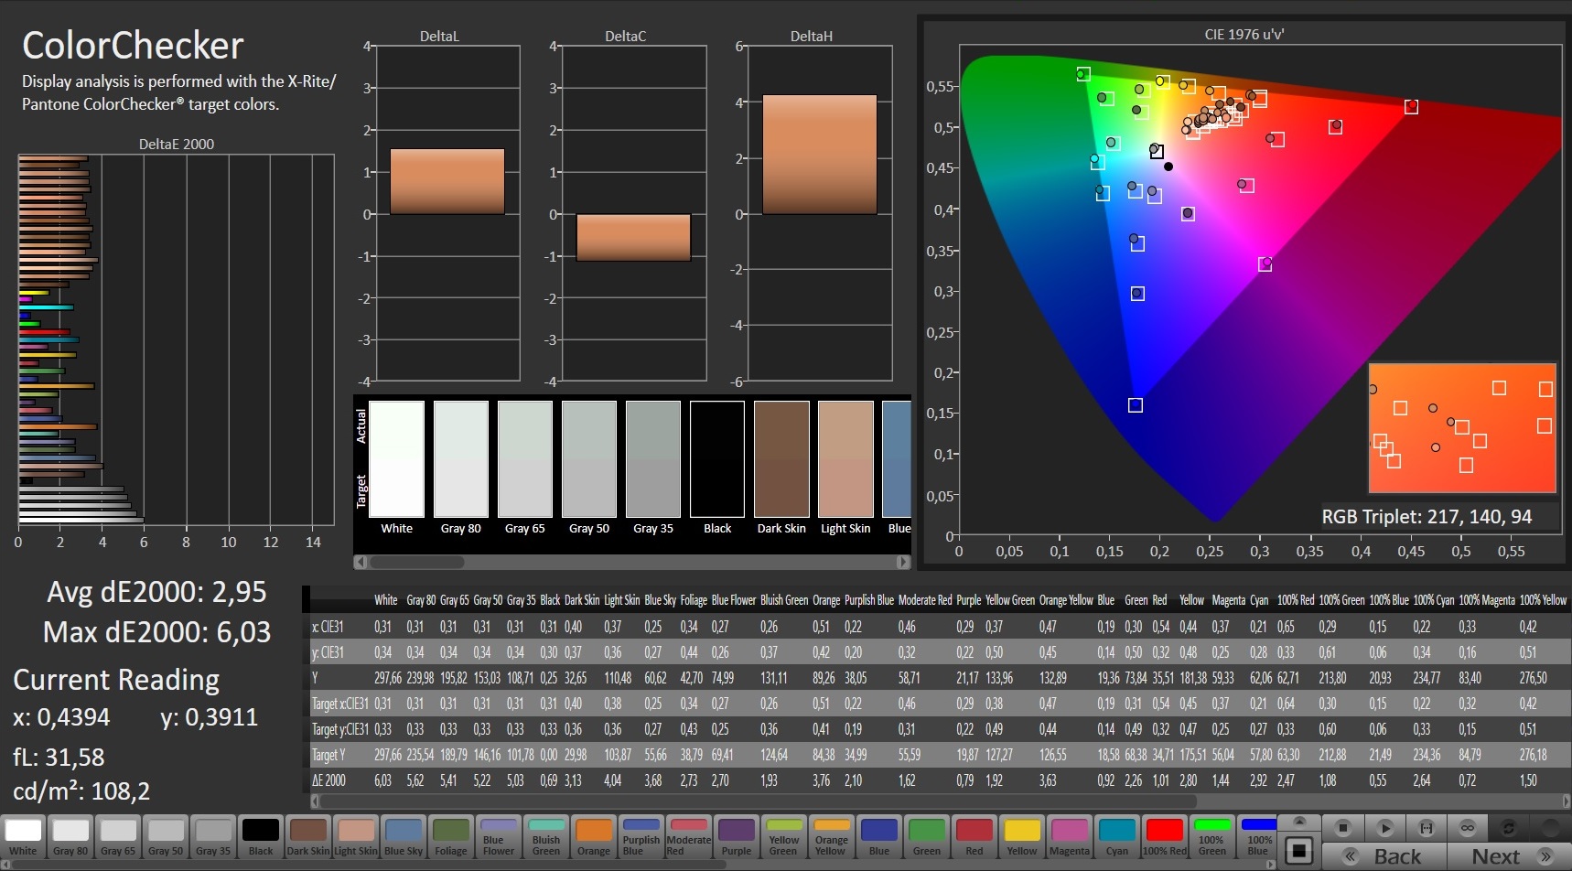Click the 'Target Y' row label in table
Screen dimensions: 1572x871
(328, 755)
